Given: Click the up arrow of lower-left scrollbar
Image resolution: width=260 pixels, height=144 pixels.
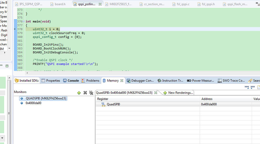Looking at the screenshot, I should [x=9, y=78].
